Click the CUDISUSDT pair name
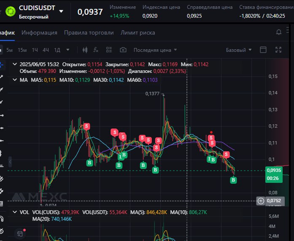Viewport: 294px width, 241px height. [37, 8]
